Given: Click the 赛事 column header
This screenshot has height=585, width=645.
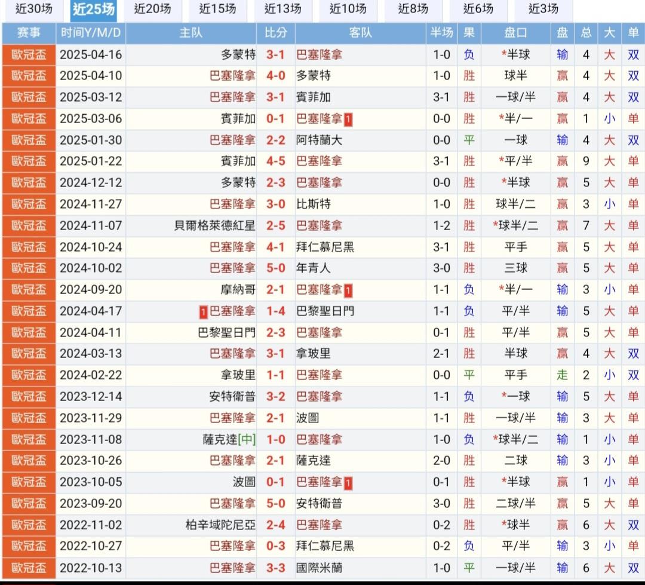Looking at the screenshot, I should click(x=29, y=33).
